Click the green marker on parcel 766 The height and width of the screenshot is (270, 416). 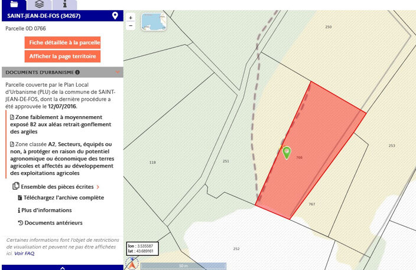(287, 152)
